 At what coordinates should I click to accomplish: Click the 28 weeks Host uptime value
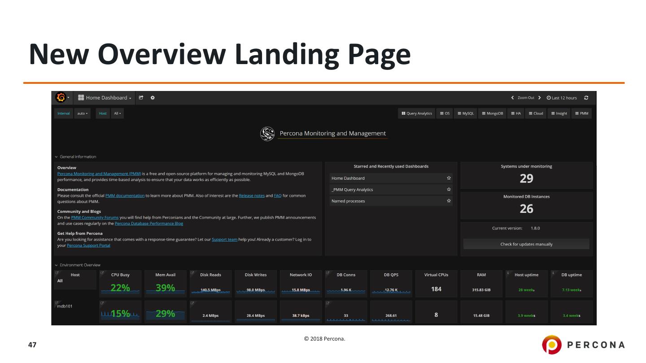tap(526, 290)
